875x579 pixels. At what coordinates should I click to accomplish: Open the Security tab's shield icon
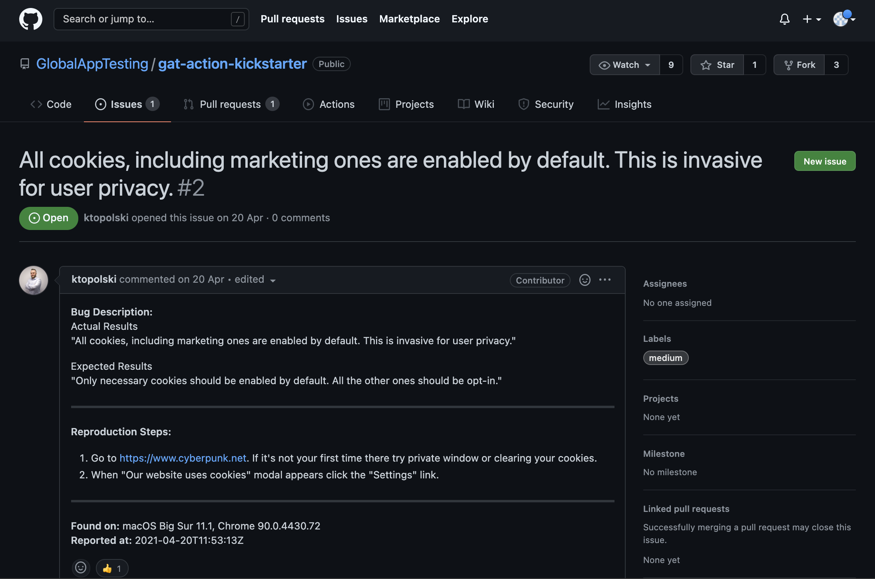524,104
